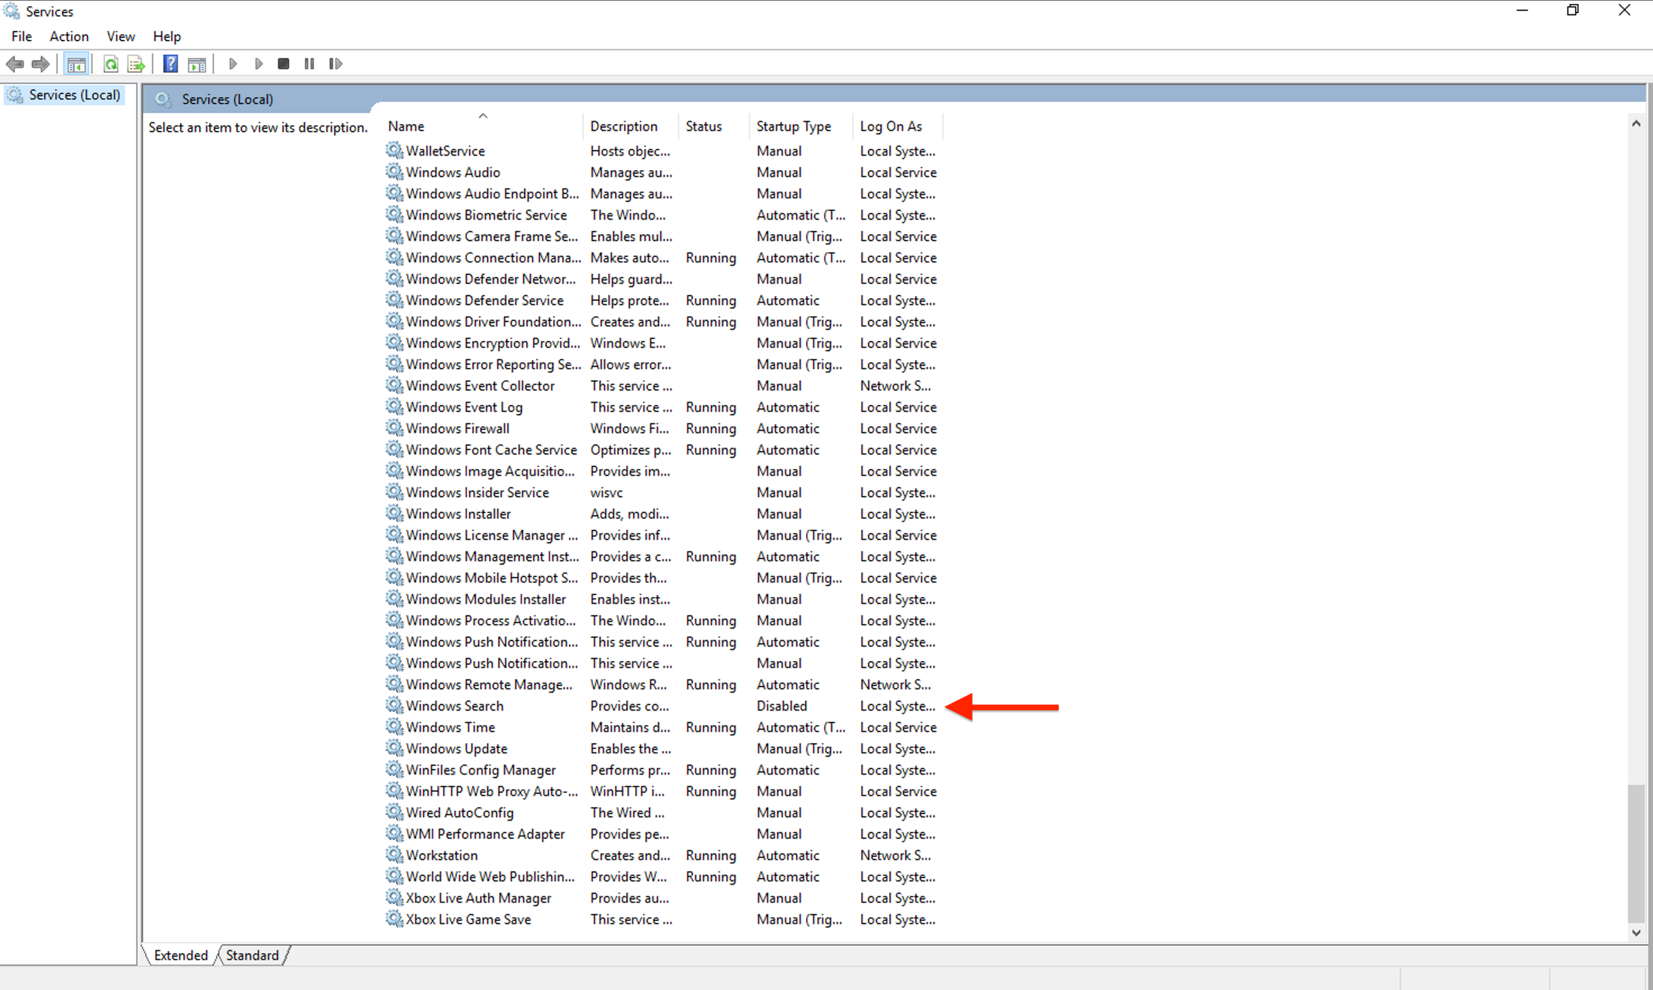Open the Export List toolbar icon

point(136,63)
